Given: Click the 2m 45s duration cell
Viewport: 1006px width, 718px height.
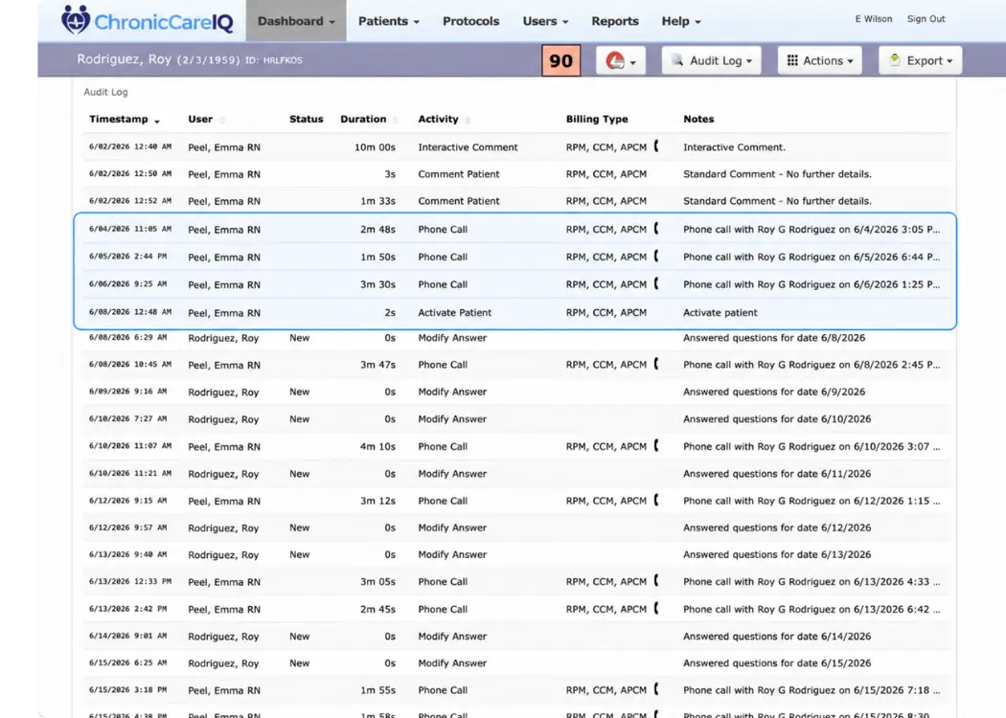Looking at the screenshot, I should coord(377,609).
